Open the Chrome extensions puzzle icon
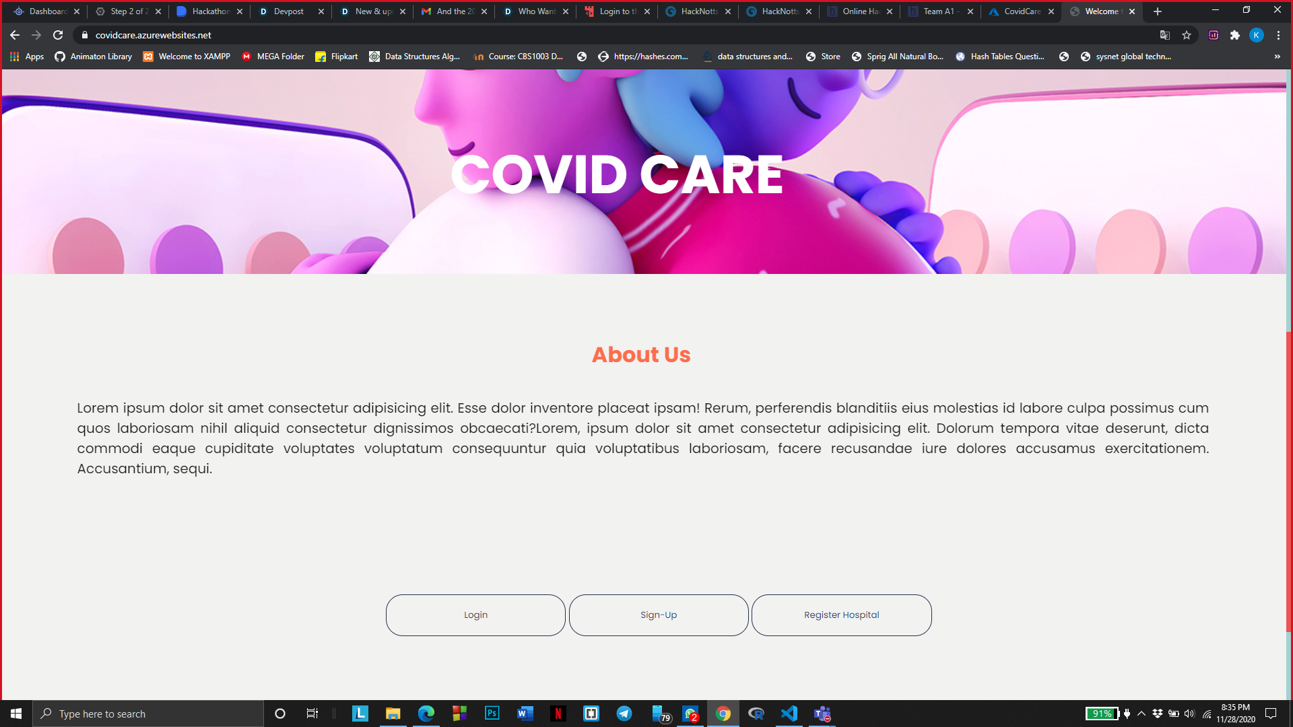Viewport: 1293px width, 727px height. click(x=1235, y=35)
